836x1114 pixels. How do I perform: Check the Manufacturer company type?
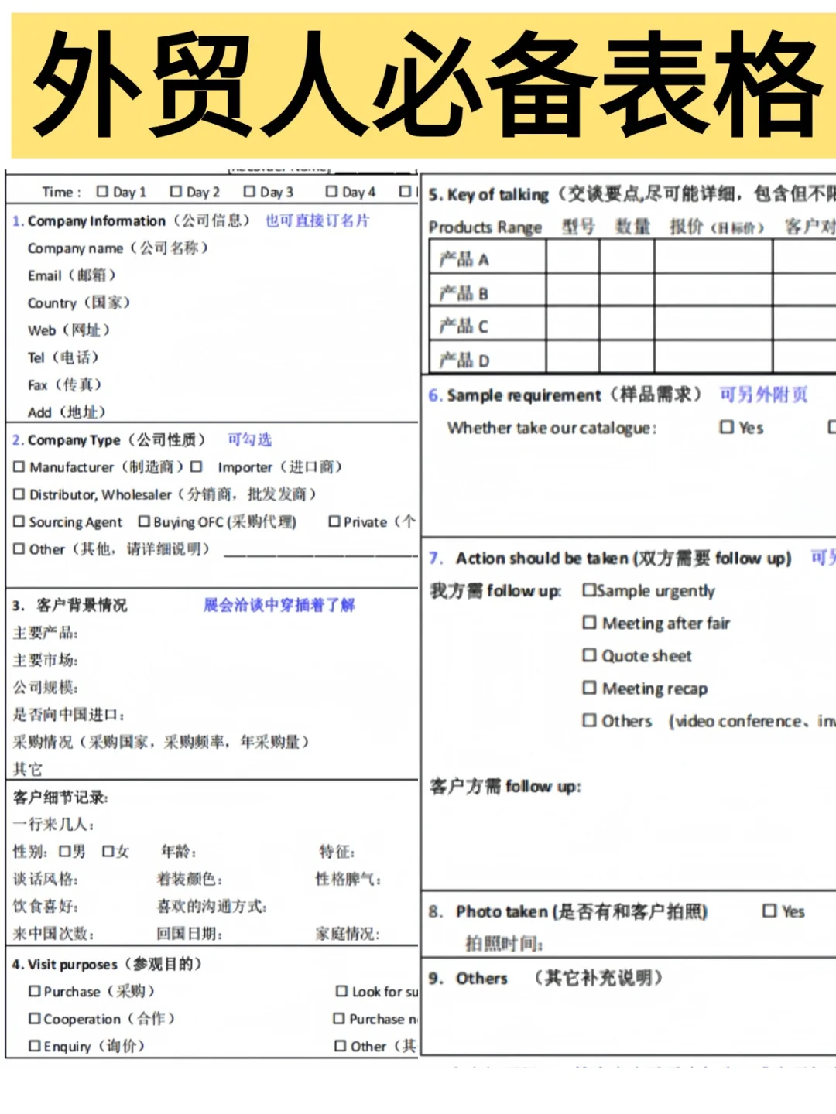(19, 467)
